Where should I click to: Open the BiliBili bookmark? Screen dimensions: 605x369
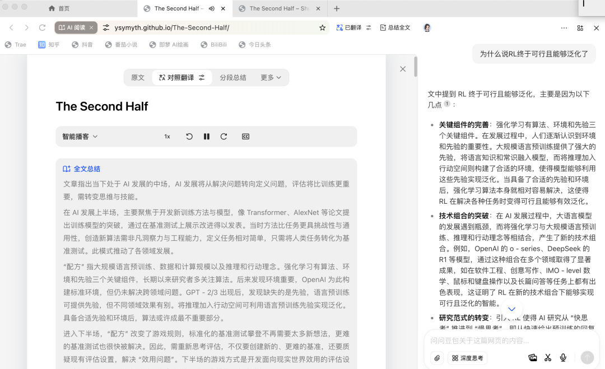pyautogui.click(x=214, y=45)
